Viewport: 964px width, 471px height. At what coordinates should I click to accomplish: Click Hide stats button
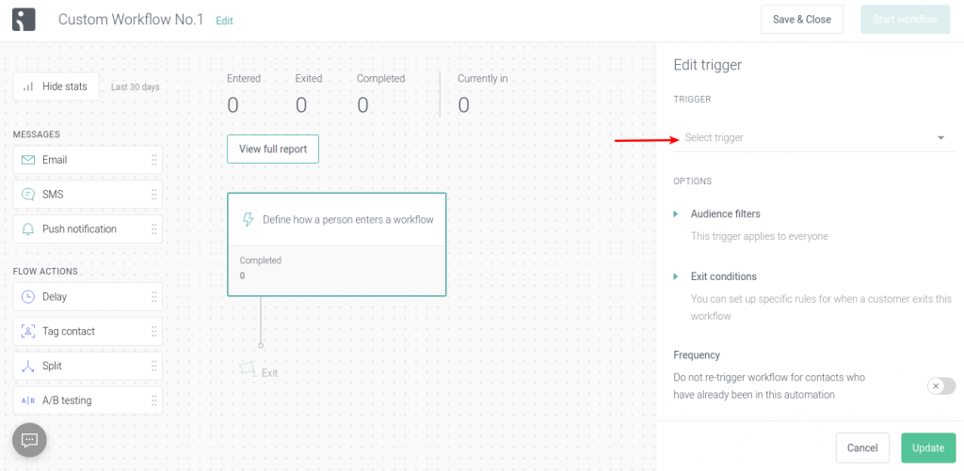click(56, 86)
